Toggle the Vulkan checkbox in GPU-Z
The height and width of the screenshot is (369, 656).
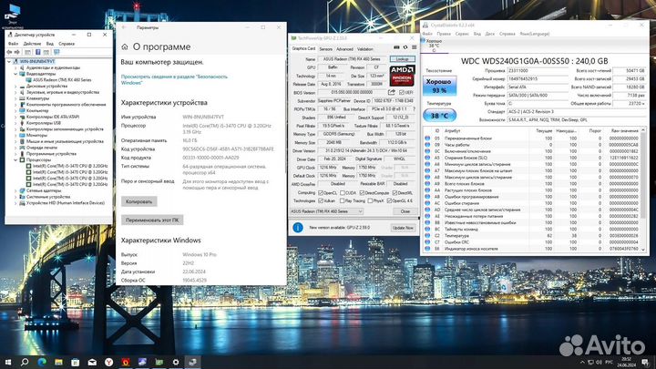321,200
